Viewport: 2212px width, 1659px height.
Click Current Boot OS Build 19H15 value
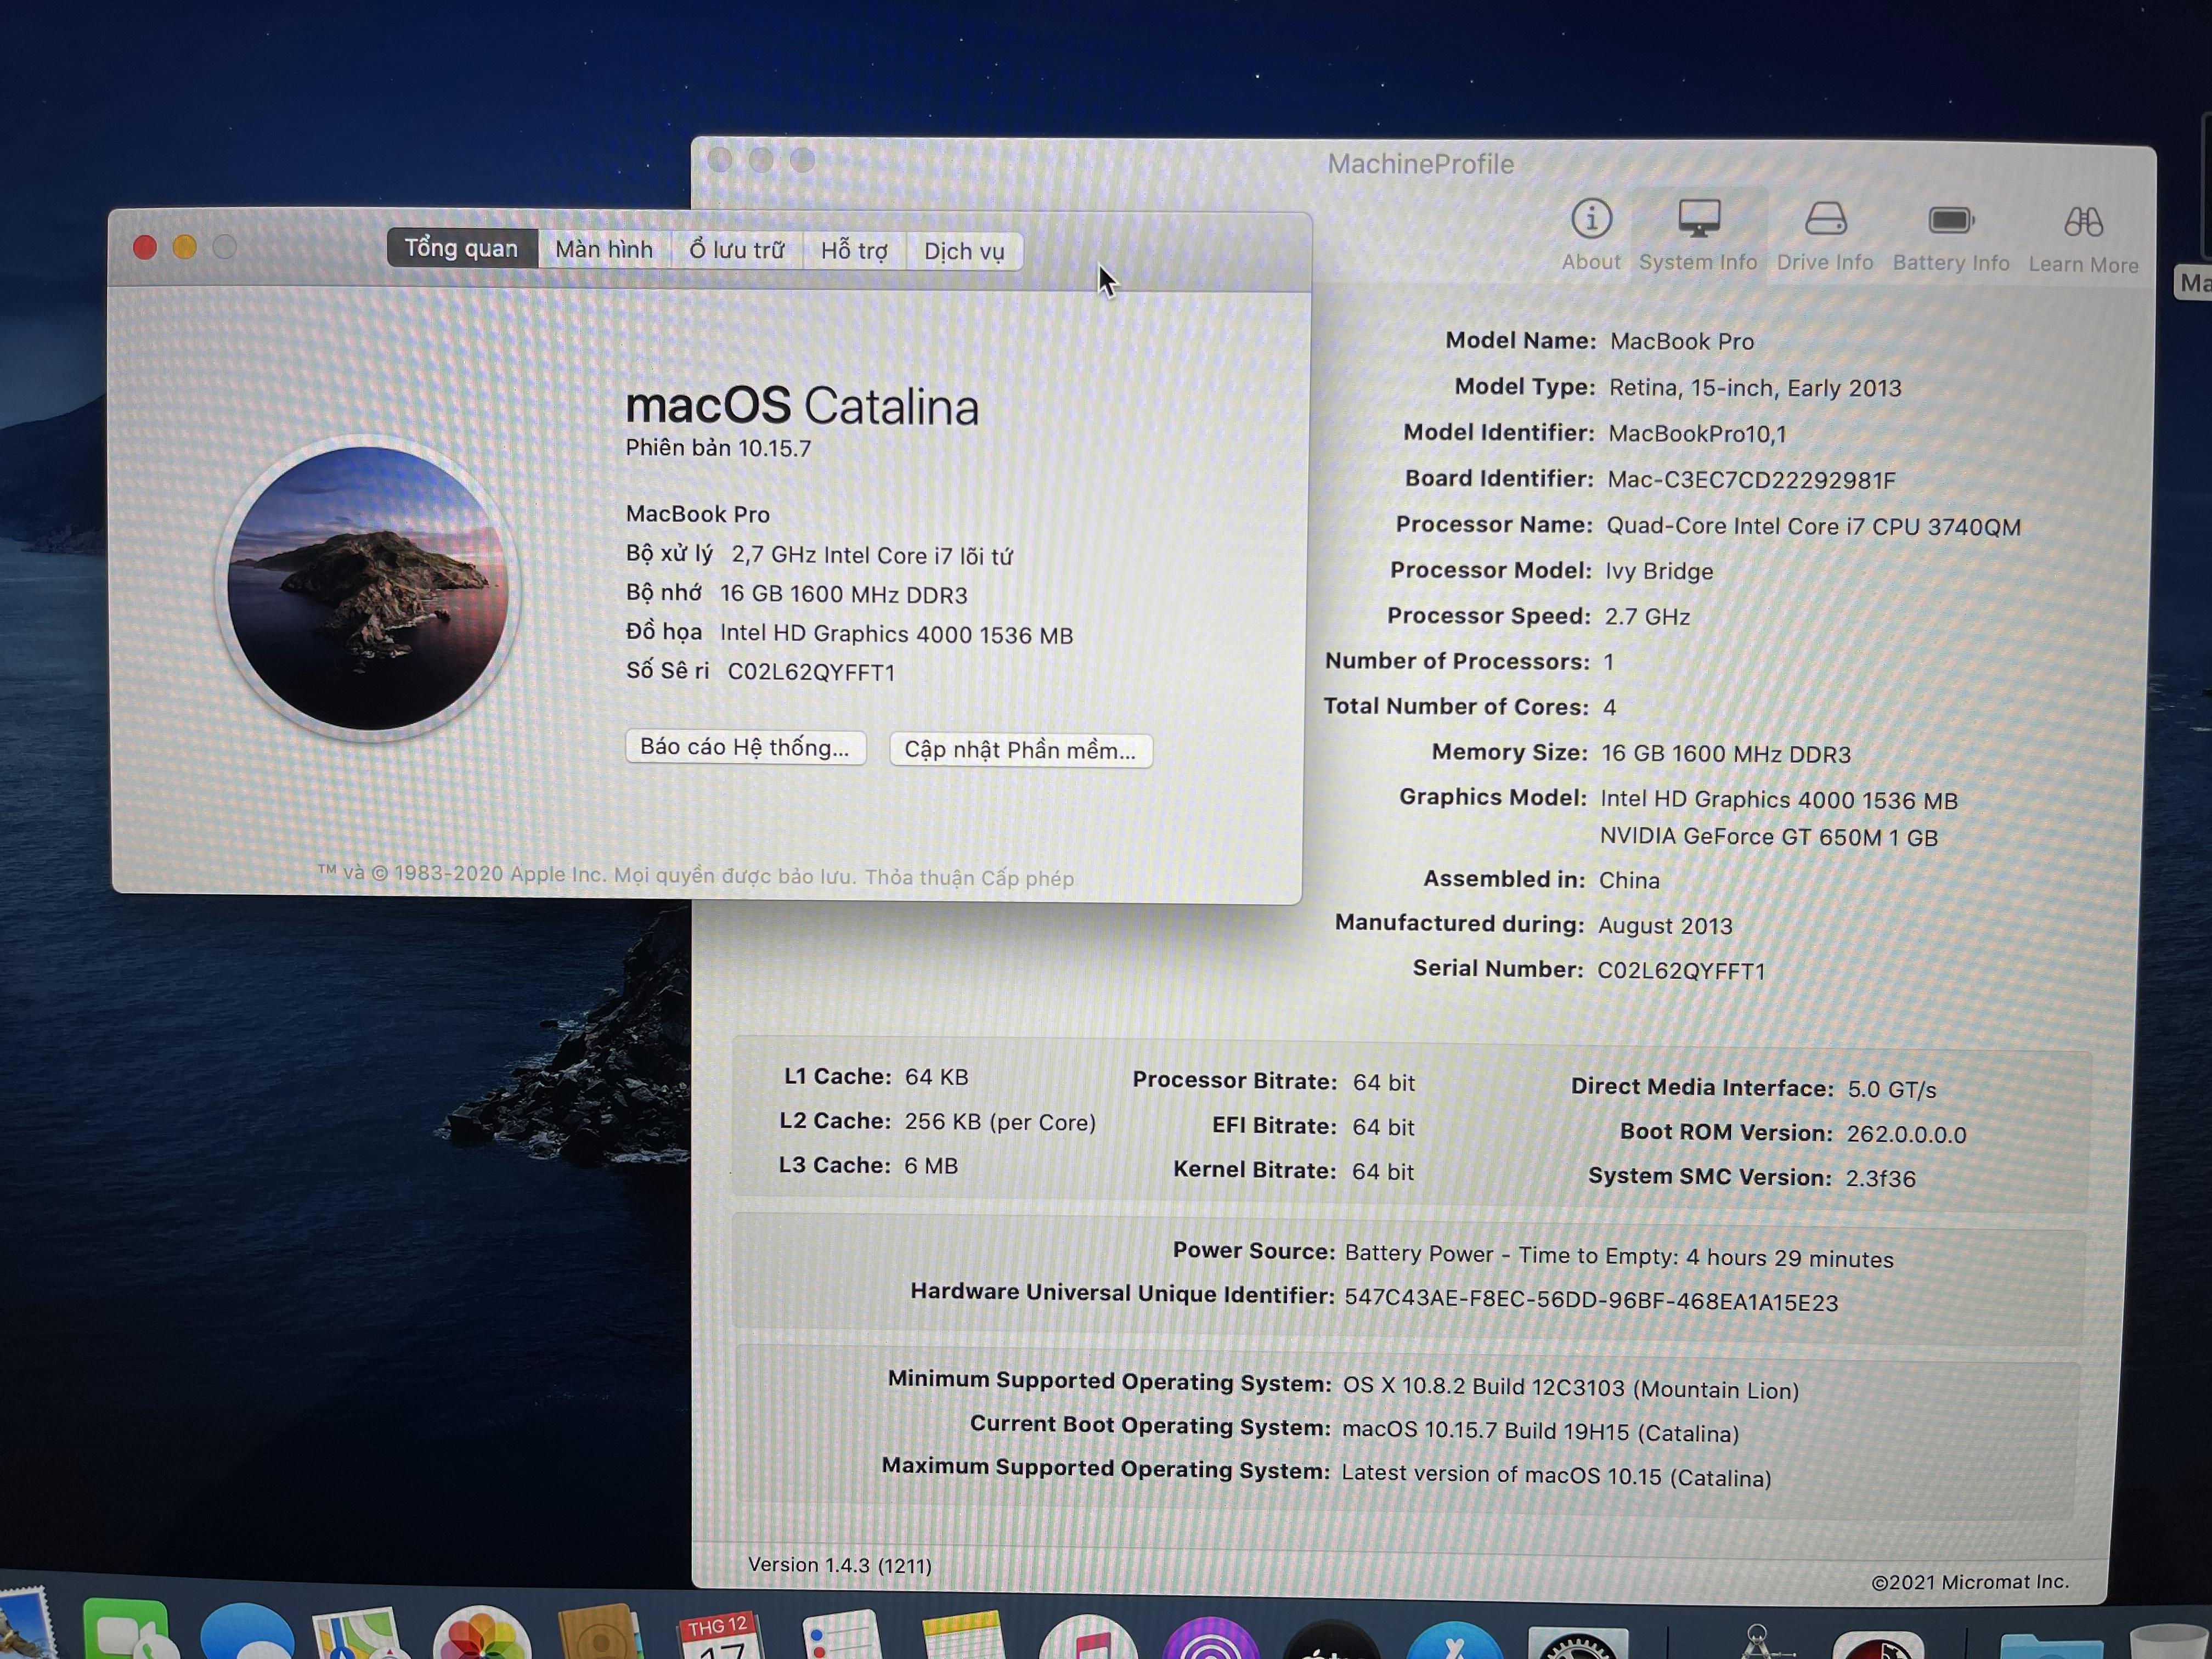1540,1431
